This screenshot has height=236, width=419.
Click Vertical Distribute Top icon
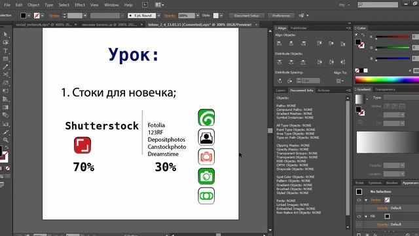280,62
